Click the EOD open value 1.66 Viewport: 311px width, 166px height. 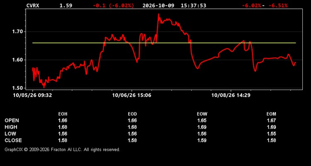click(132, 120)
